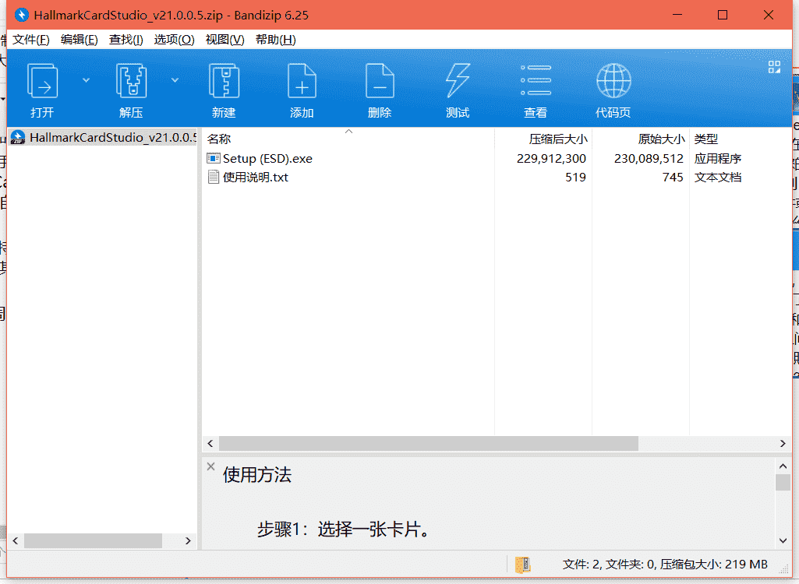Click file list scrollbar left arrow
The height and width of the screenshot is (584, 799).
tap(210, 444)
